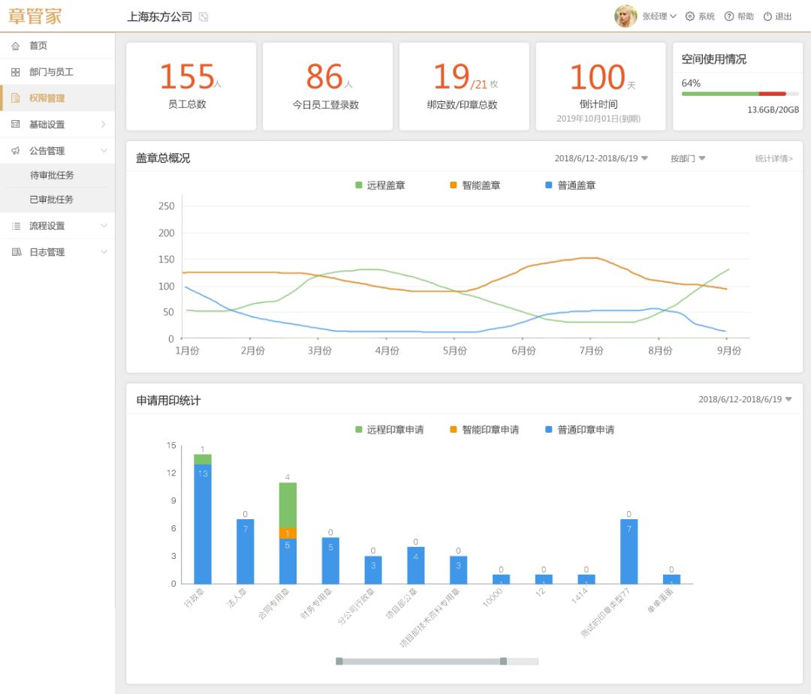
Task: Click the 测试的印章类型77 bar
Action: 629,552
